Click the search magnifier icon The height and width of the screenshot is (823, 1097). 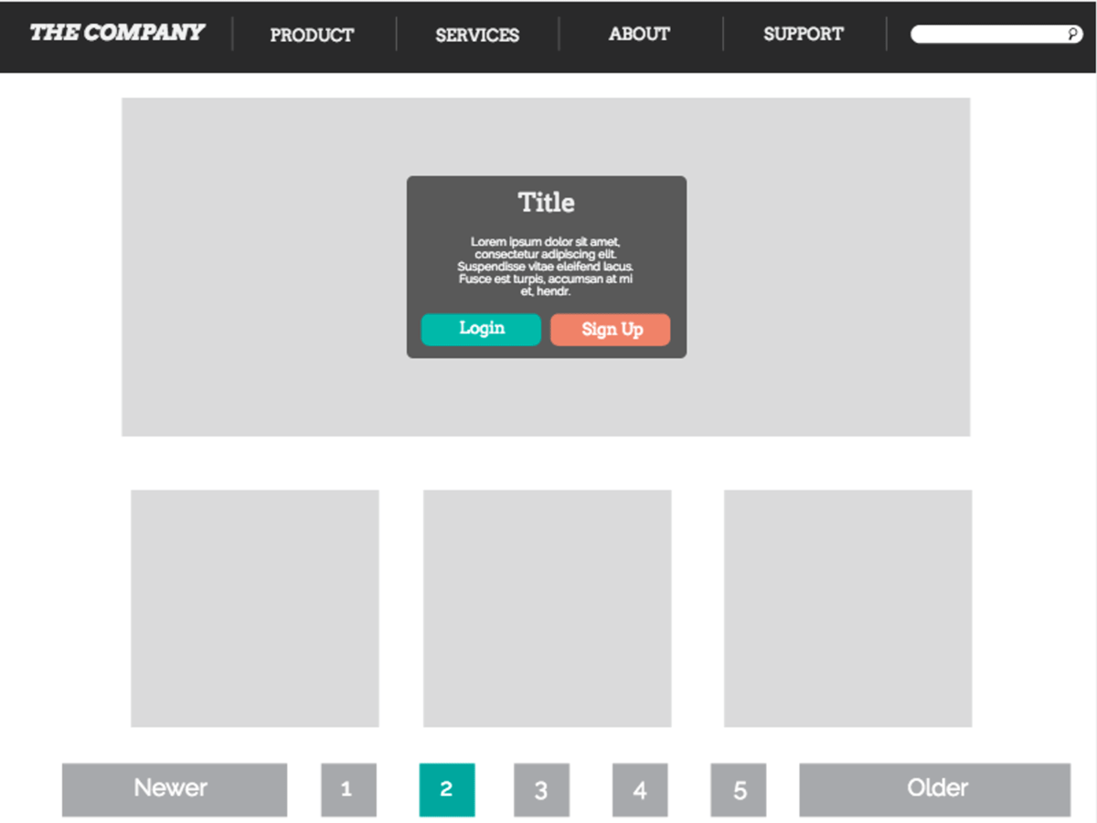(x=1072, y=34)
